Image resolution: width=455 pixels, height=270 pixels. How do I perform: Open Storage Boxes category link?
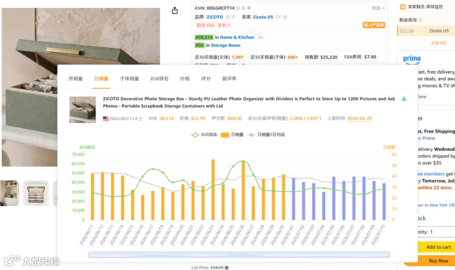pyautogui.click(x=225, y=46)
